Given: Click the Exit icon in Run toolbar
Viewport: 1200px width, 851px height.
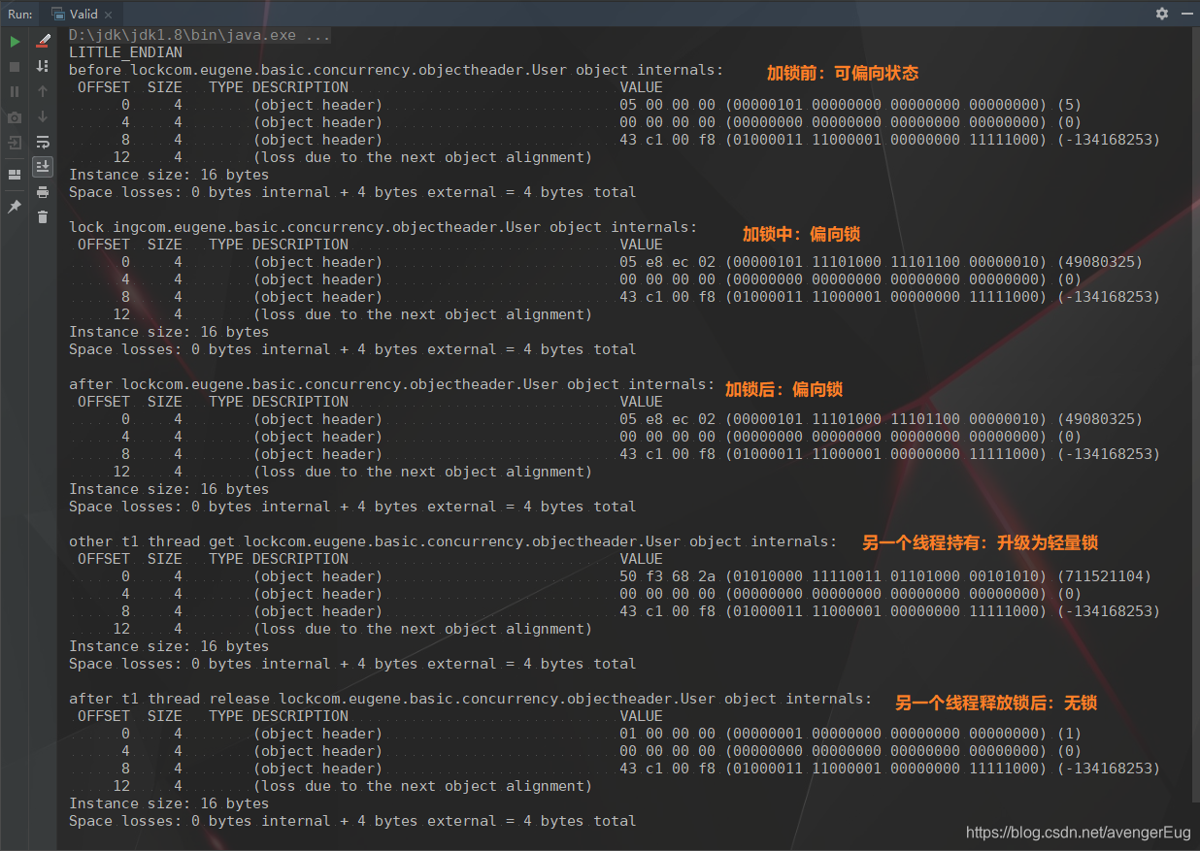Looking at the screenshot, I should [15, 143].
